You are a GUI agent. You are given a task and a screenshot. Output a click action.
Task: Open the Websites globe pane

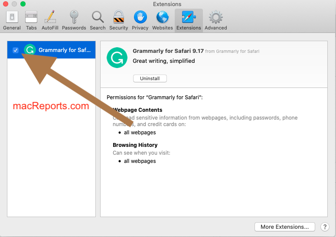click(x=163, y=20)
